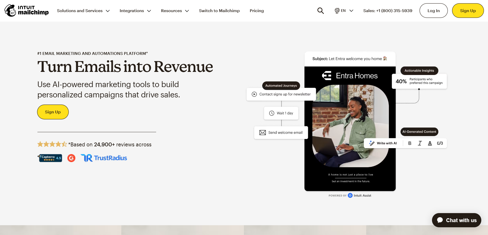Select the EN language label
The height and width of the screenshot is (235, 488).
pyautogui.click(x=343, y=11)
